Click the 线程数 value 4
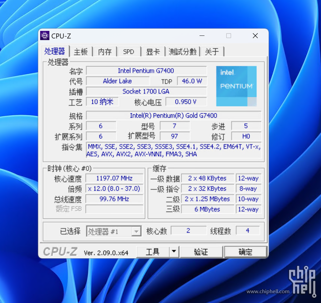The height and width of the screenshot is (303, 321). pos(248,231)
